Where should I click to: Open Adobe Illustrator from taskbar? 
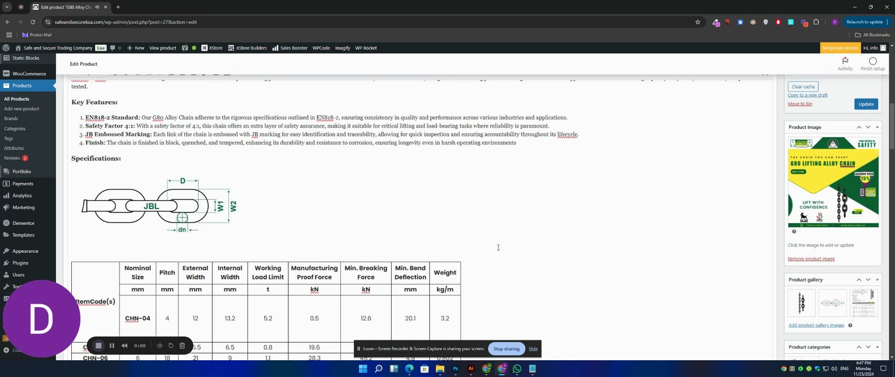pos(470,369)
